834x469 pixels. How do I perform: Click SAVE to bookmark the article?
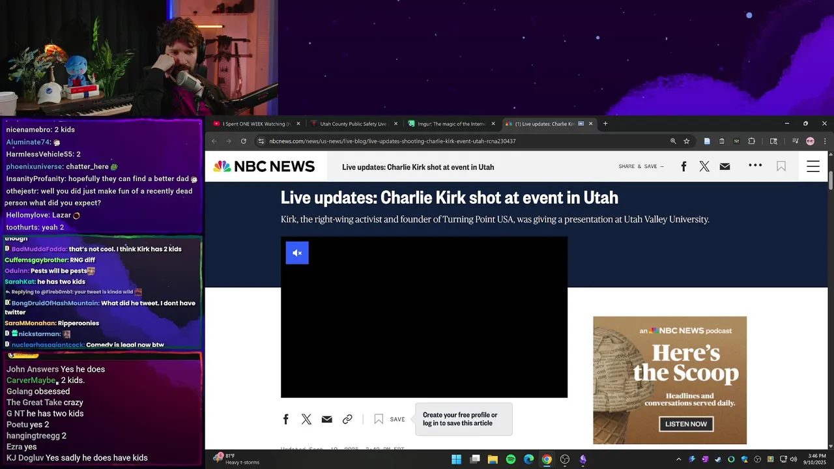tap(390, 419)
